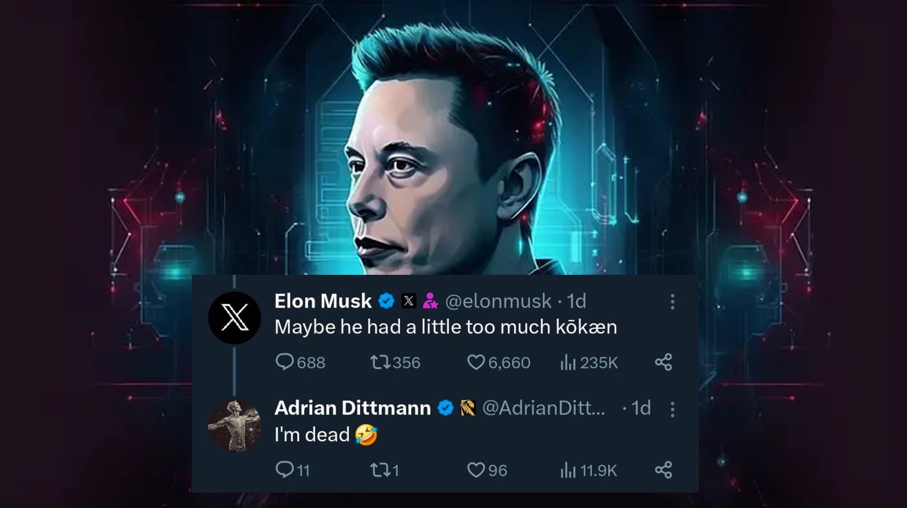Image resolution: width=907 pixels, height=508 pixels.
Task: Click the reply bubble on Adrian Dittmann's tweet
Action: point(285,470)
